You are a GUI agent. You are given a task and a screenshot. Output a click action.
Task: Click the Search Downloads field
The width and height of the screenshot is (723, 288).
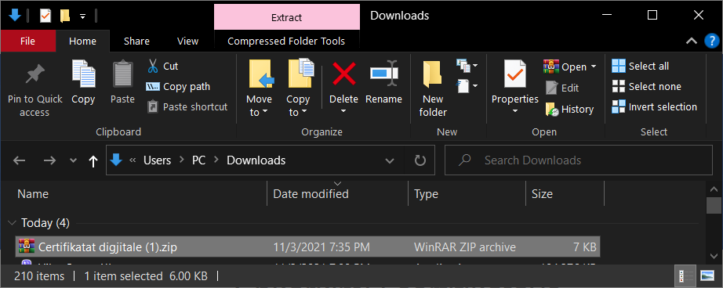pyautogui.click(x=578, y=160)
